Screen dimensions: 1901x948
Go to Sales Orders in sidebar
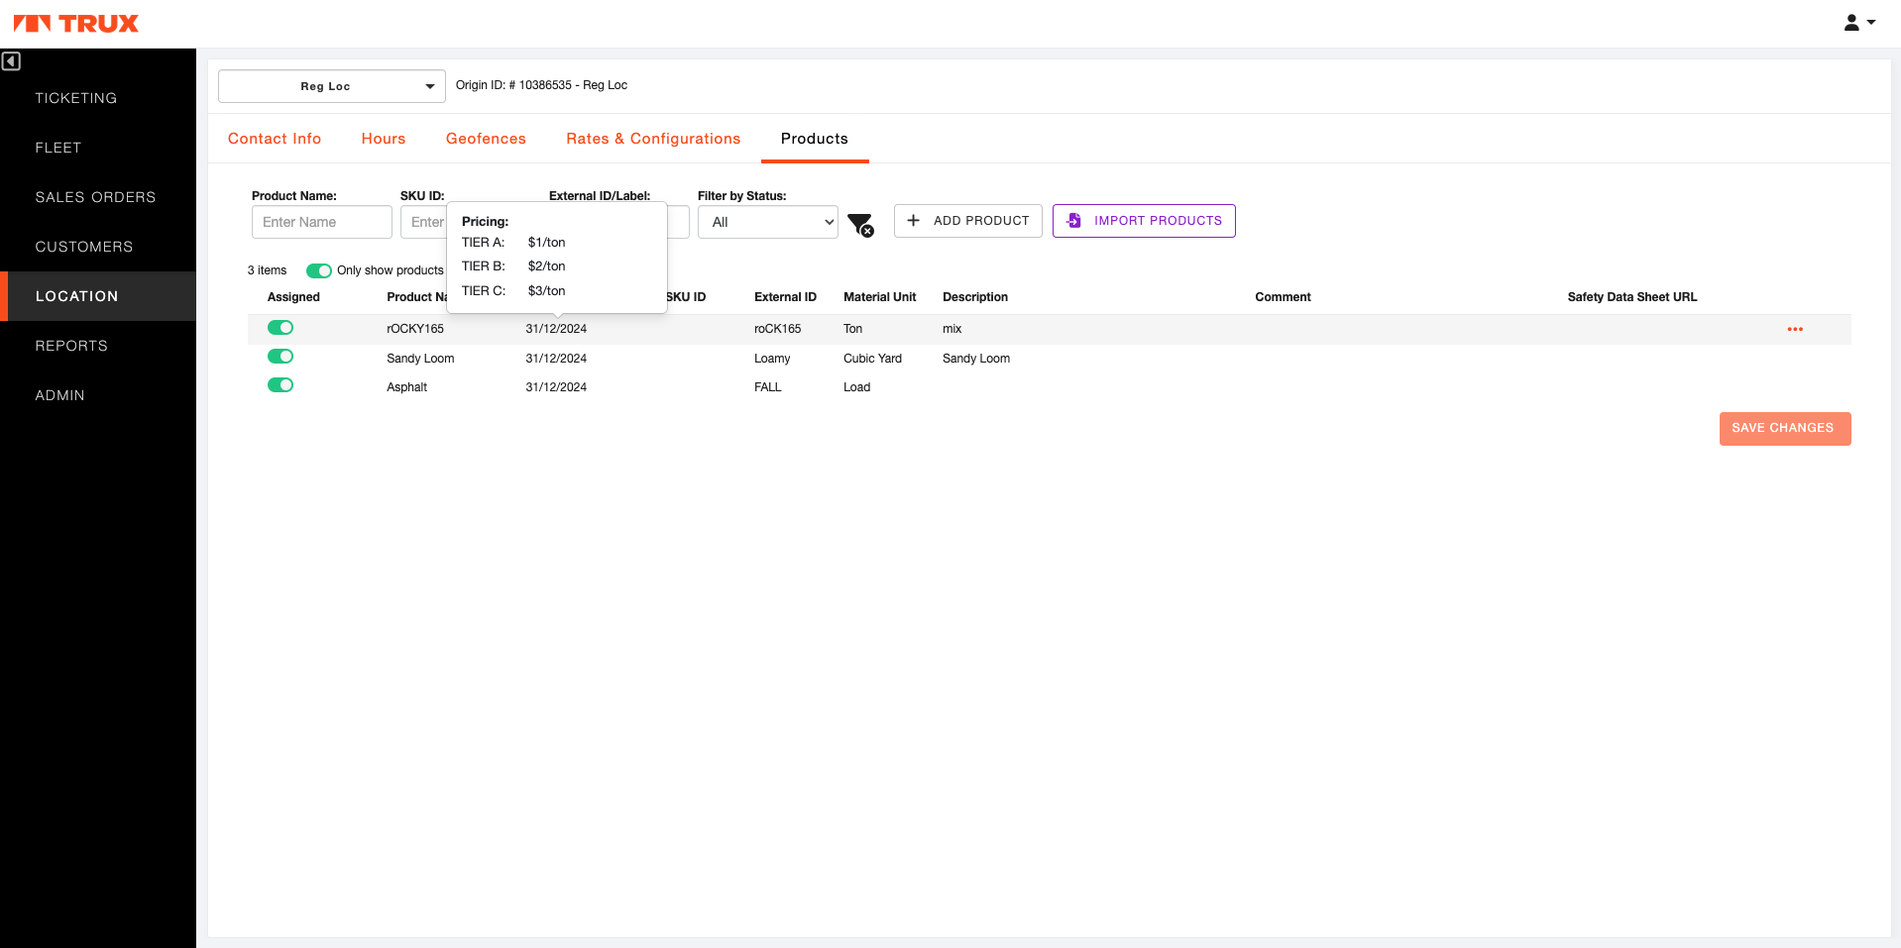tap(95, 197)
